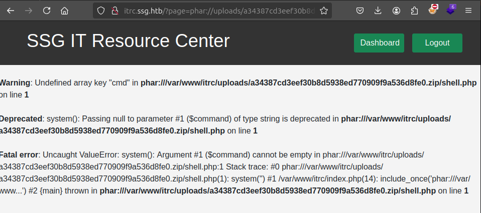
Task: Click the URL address bar field
Action: pos(218,10)
